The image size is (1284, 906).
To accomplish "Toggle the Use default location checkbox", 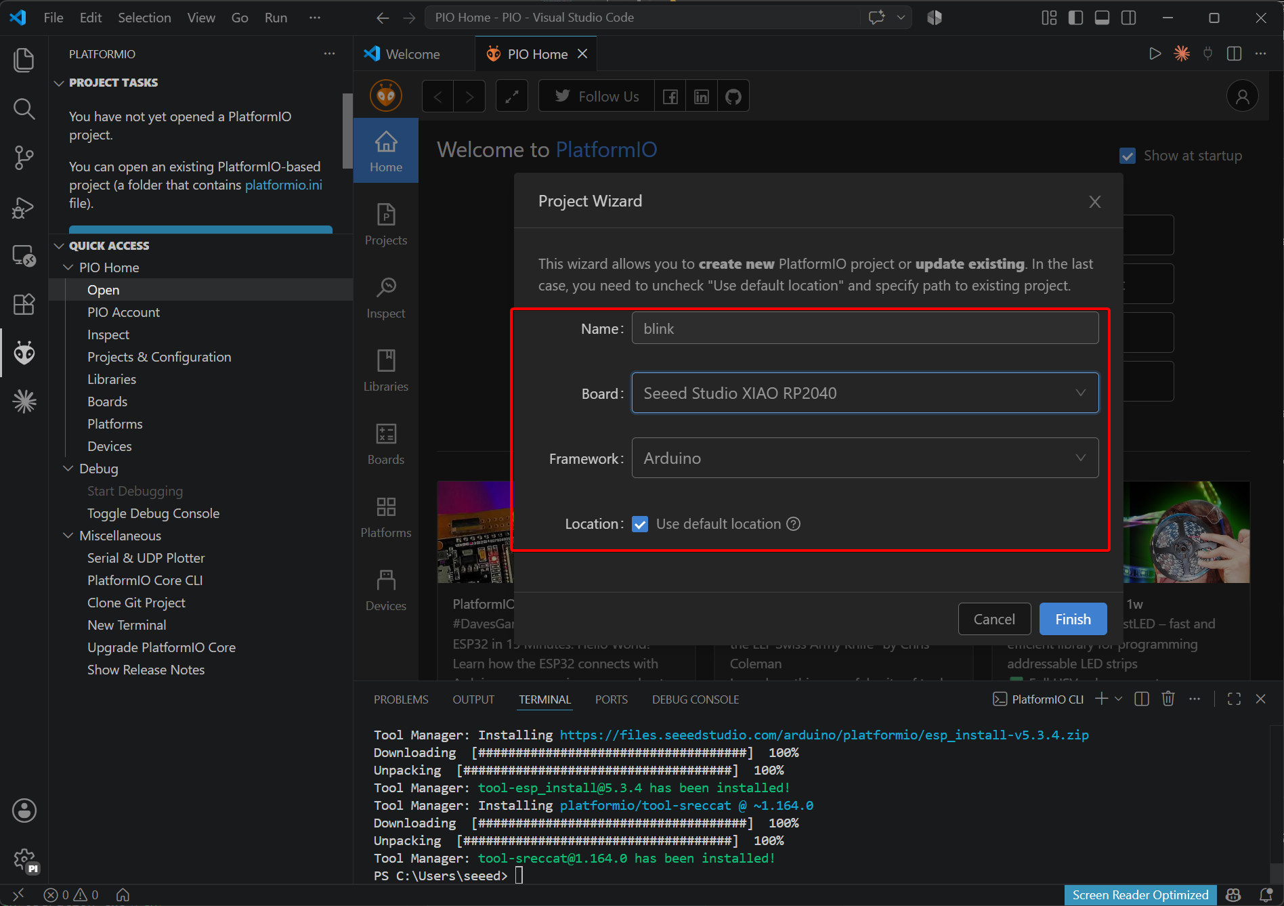I will (x=640, y=524).
